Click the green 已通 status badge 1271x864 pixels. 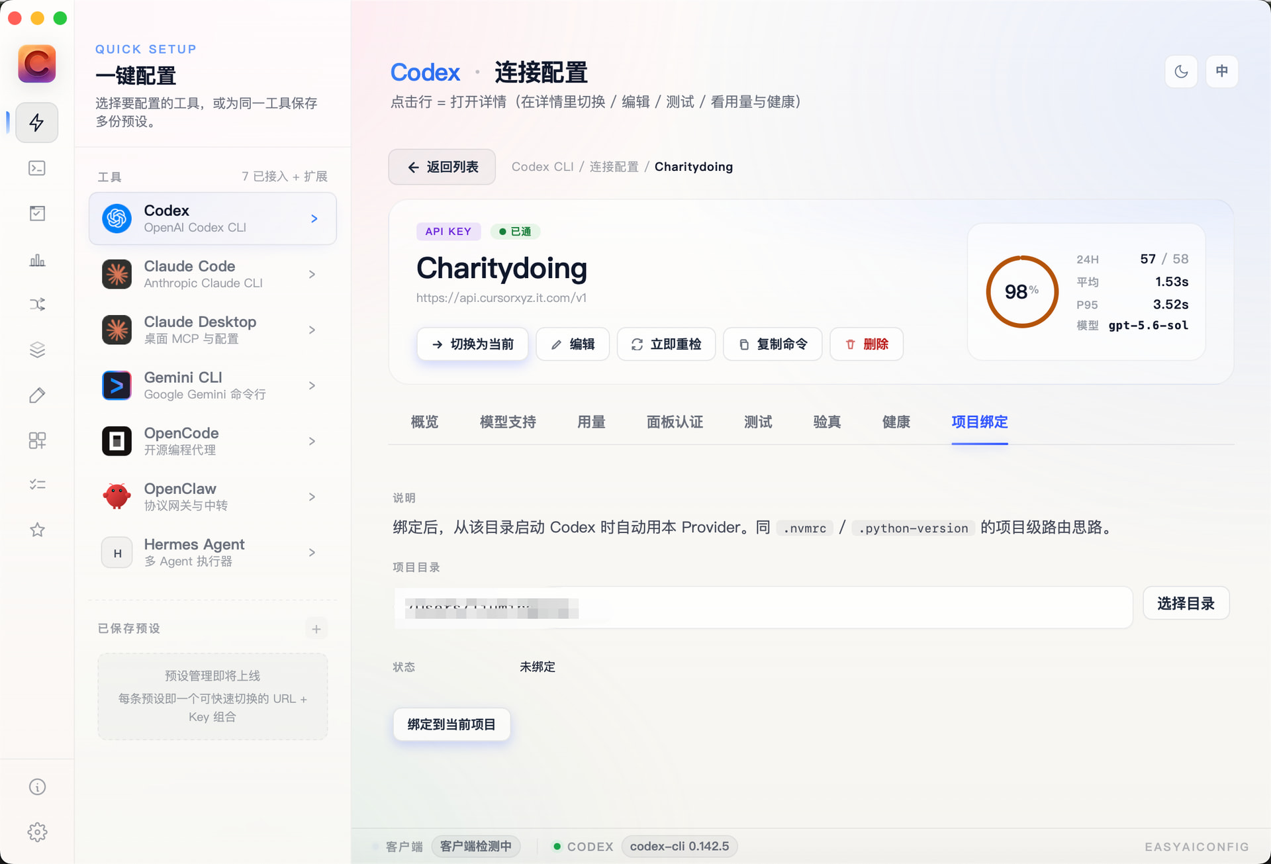[x=515, y=232]
